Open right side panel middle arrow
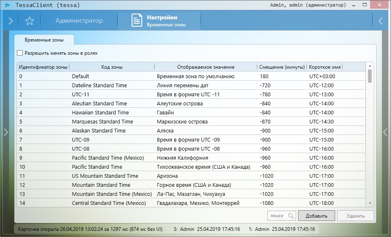391x237 pixels. (x=385, y=132)
